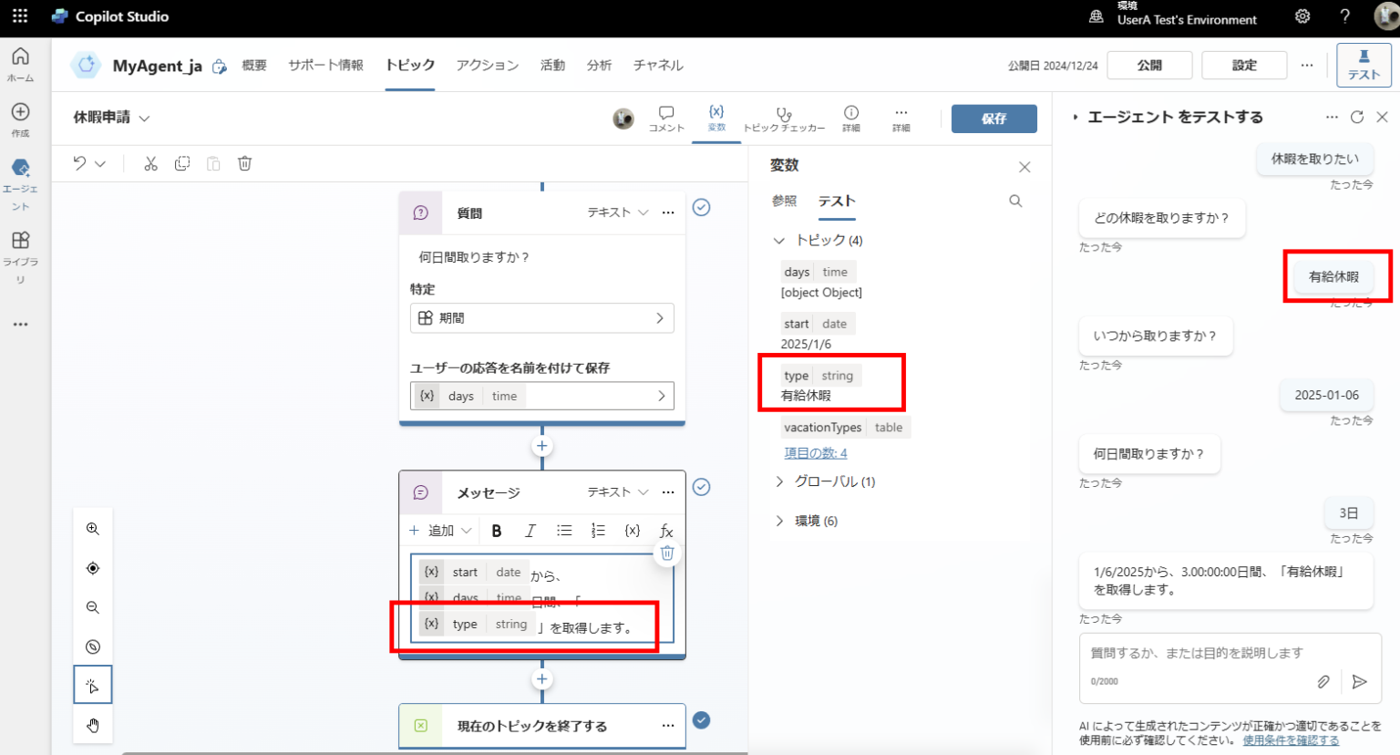Viewport: 1400px width, 755px height.
Task: Select the hand tool to pan the canvas
Action: (92, 725)
